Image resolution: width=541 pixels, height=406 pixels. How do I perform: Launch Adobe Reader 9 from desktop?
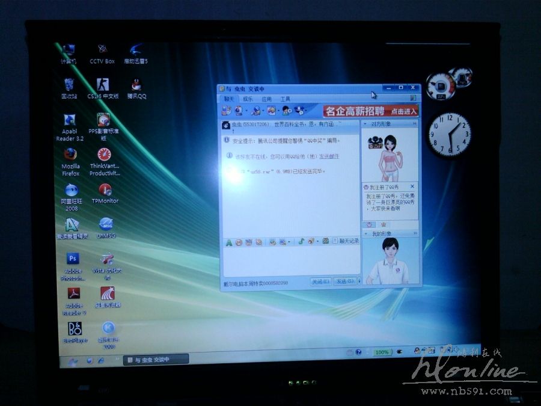click(74, 301)
